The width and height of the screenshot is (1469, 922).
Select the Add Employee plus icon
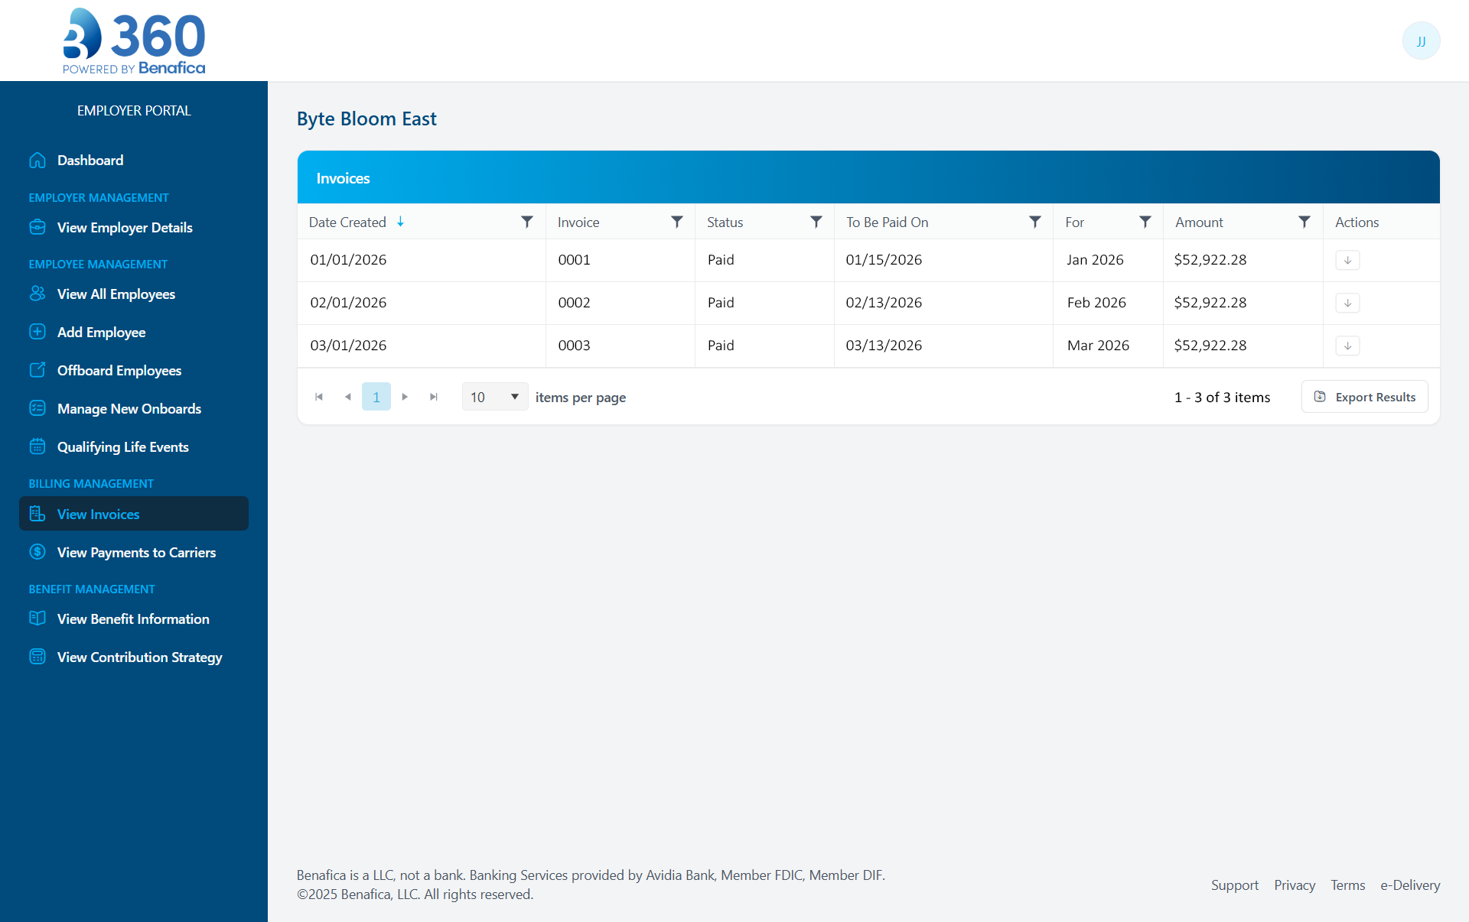pos(37,332)
